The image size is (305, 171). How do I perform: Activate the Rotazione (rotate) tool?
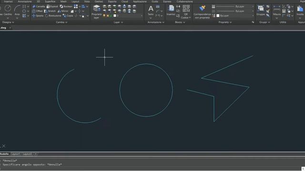click(53, 16)
